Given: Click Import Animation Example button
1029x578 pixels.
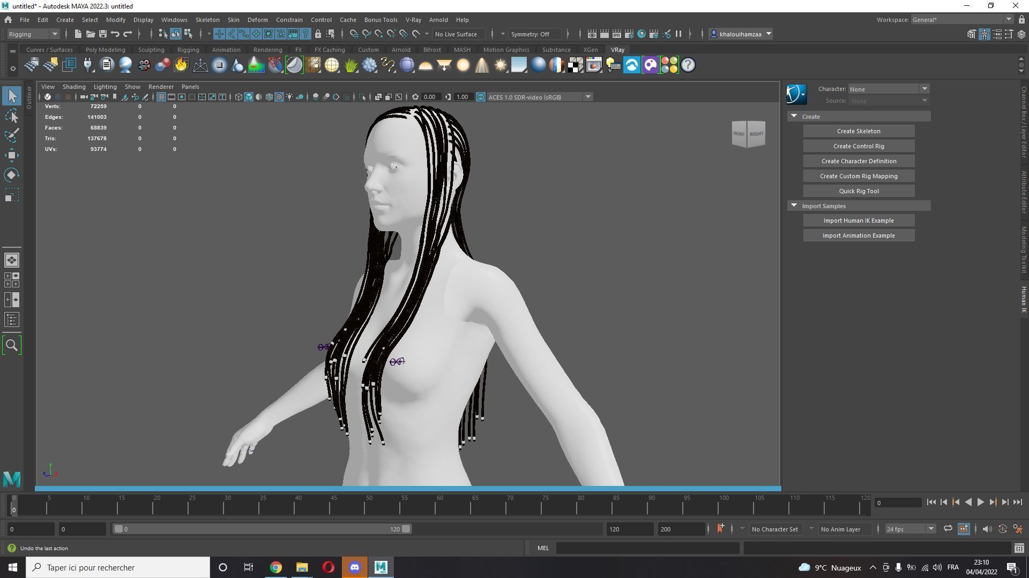Looking at the screenshot, I should [859, 235].
